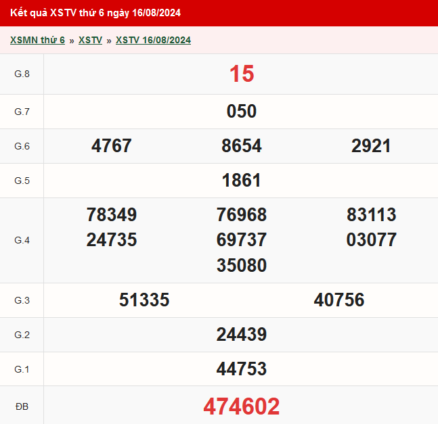Click the G.5 result 1861
The height and width of the screenshot is (424, 438).
(242, 181)
